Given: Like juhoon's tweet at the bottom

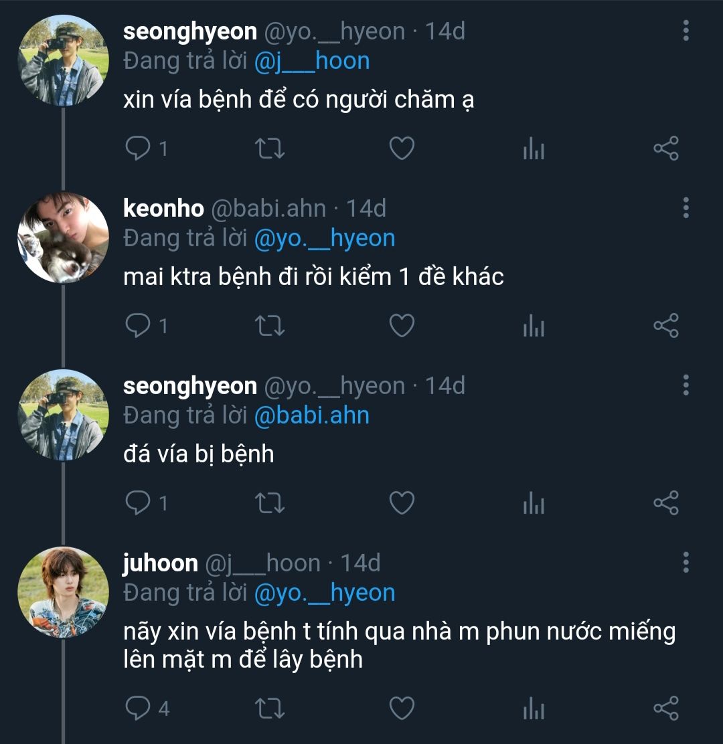Looking at the screenshot, I should [x=402, y=708].
